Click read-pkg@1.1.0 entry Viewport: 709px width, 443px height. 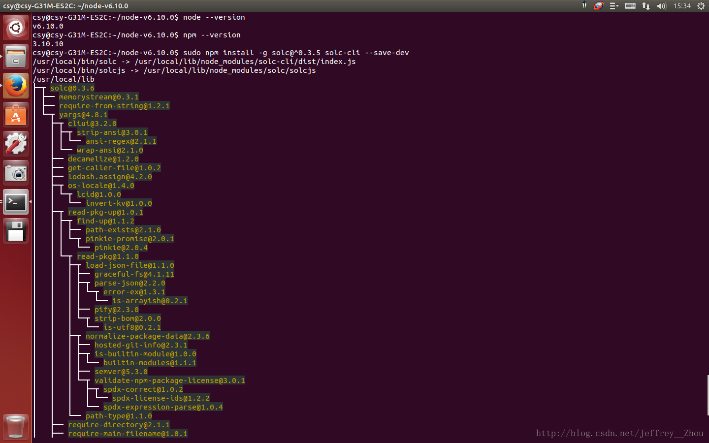tap(108, 256)
